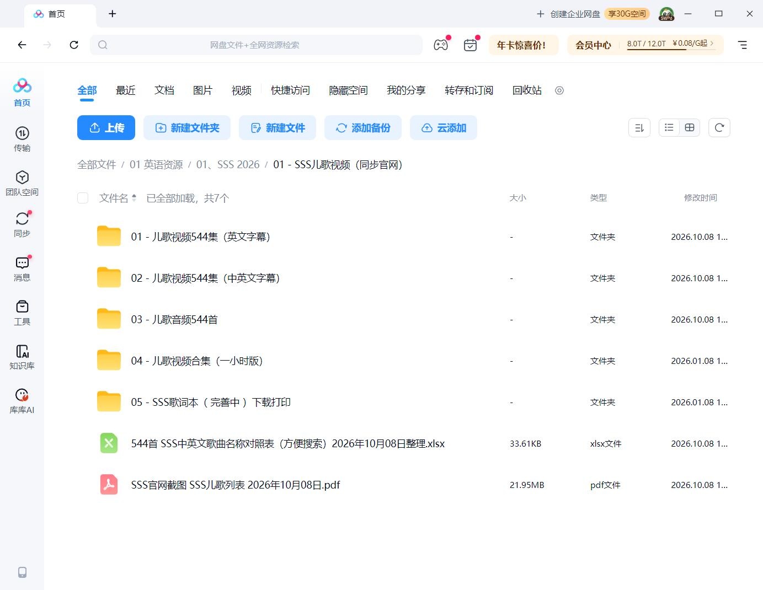The image size is (763, 590).
Task: Click the tab settings gear icon
Action: 559,90
